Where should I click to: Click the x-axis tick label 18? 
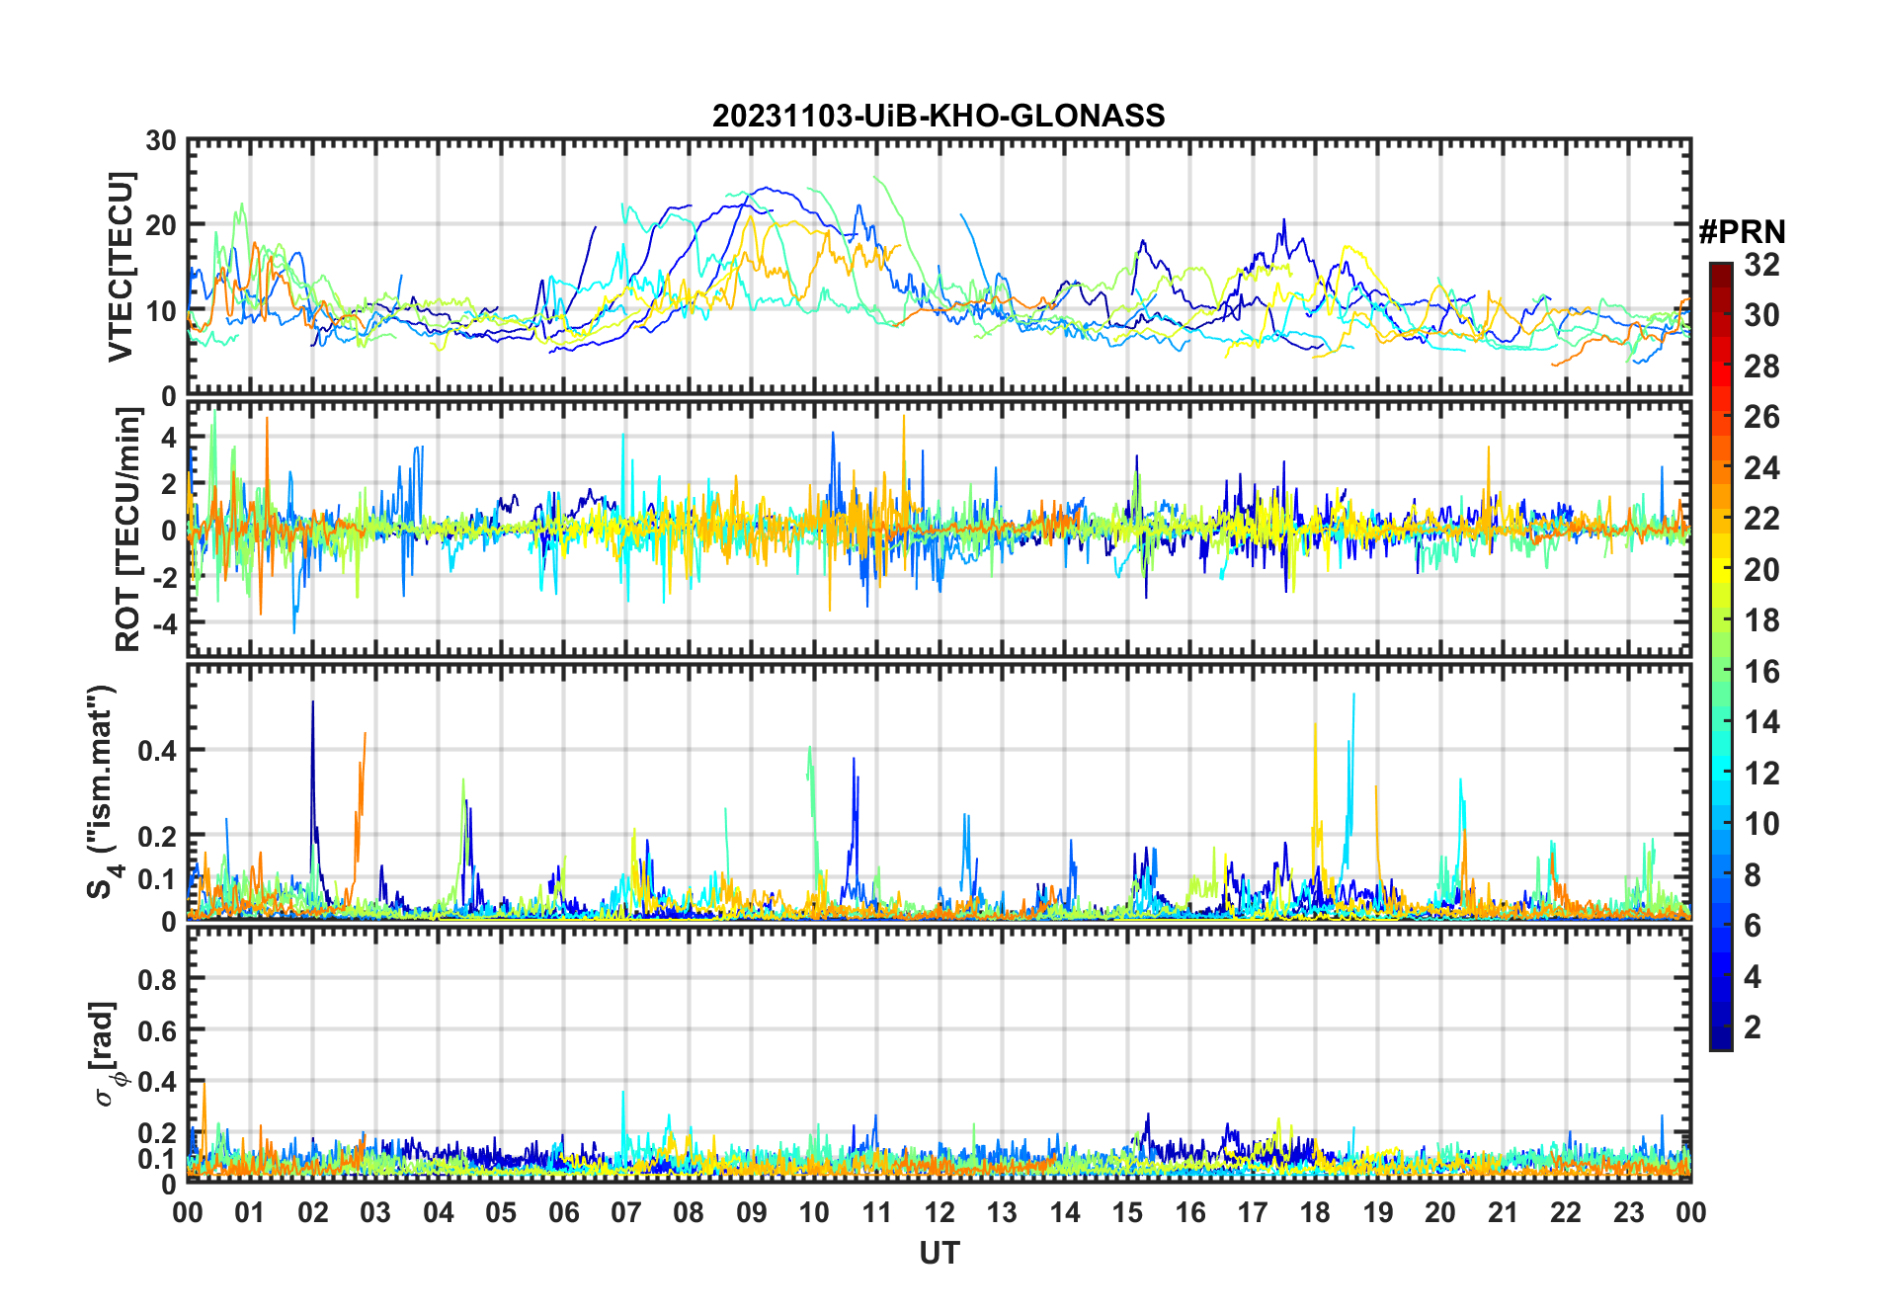[x=1315, y=1212]
